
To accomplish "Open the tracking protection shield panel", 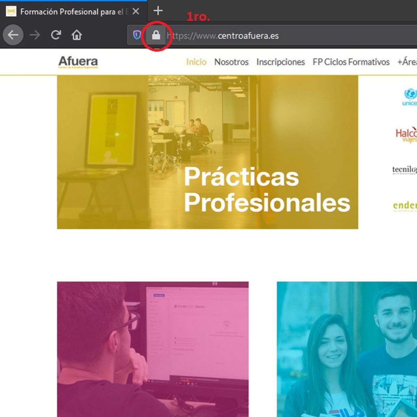I will (137, 35).
